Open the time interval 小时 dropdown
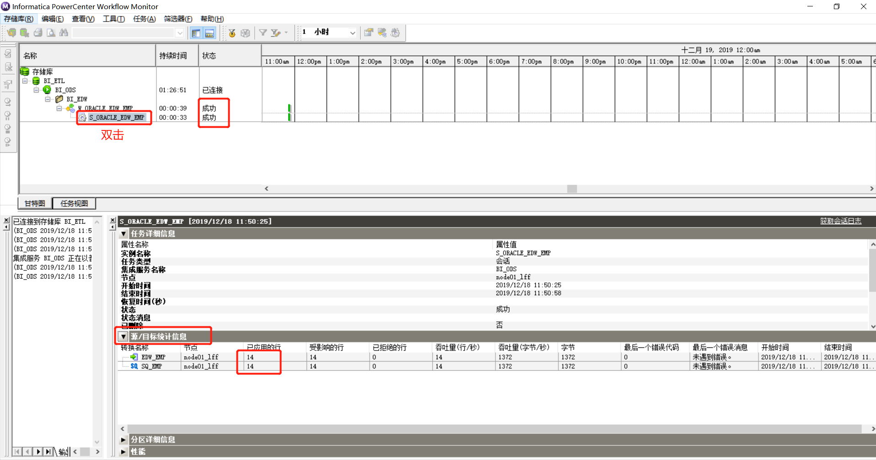This screenshot has height=460, width=876. (352, 32)
